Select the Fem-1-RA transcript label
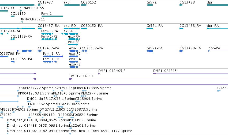The image size is (228, 135). pyautogui.click(x=50, y=31)
